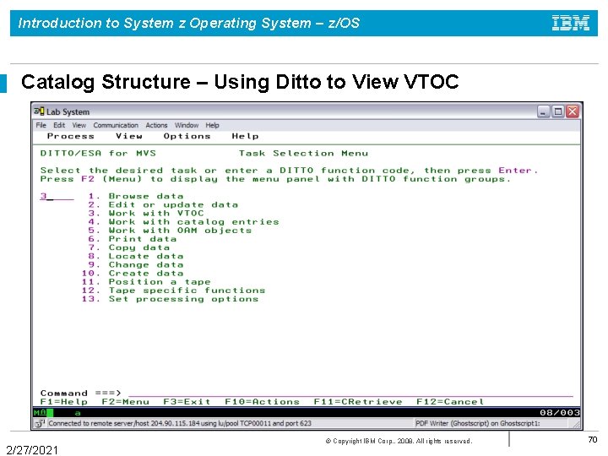
Task: Open the Edit menu
Action: 59,125
